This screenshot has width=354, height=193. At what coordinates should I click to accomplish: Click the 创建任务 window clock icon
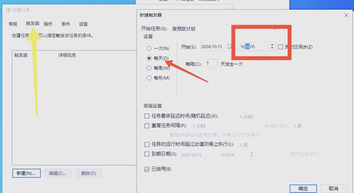pyautogui.click(x=9, y=10)
